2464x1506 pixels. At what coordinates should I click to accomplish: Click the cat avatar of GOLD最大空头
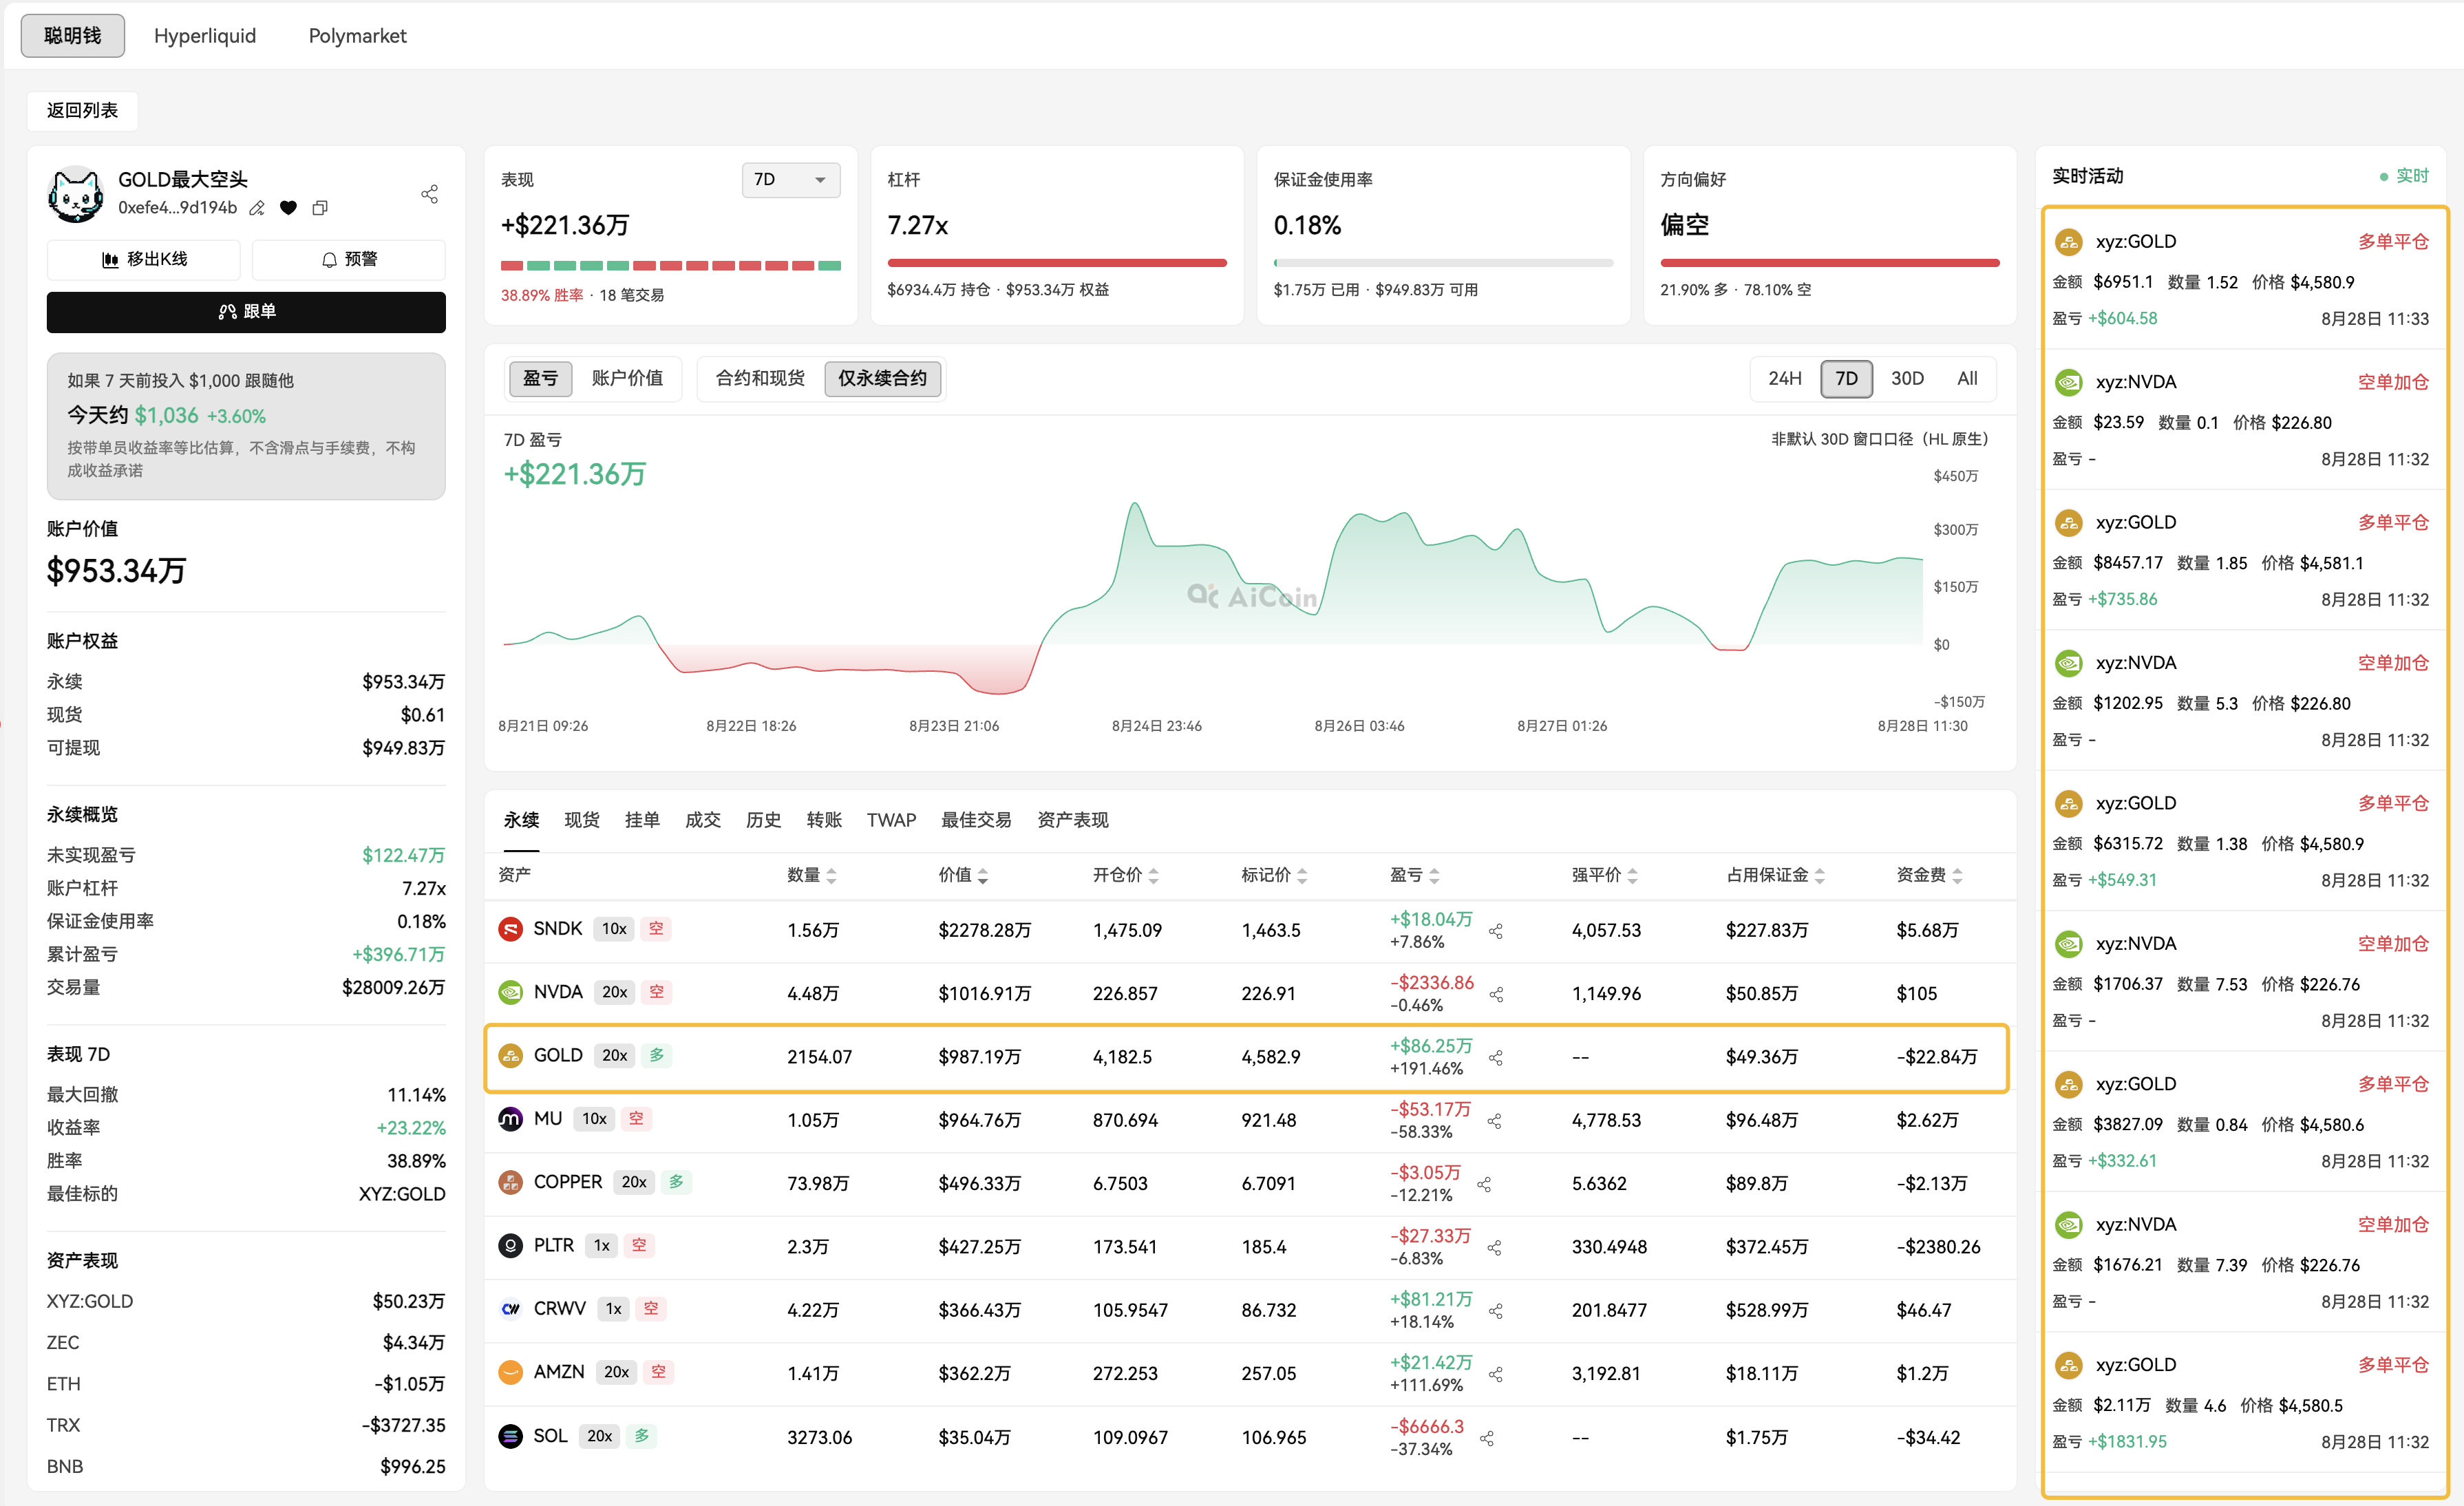(x=75, y=194)
